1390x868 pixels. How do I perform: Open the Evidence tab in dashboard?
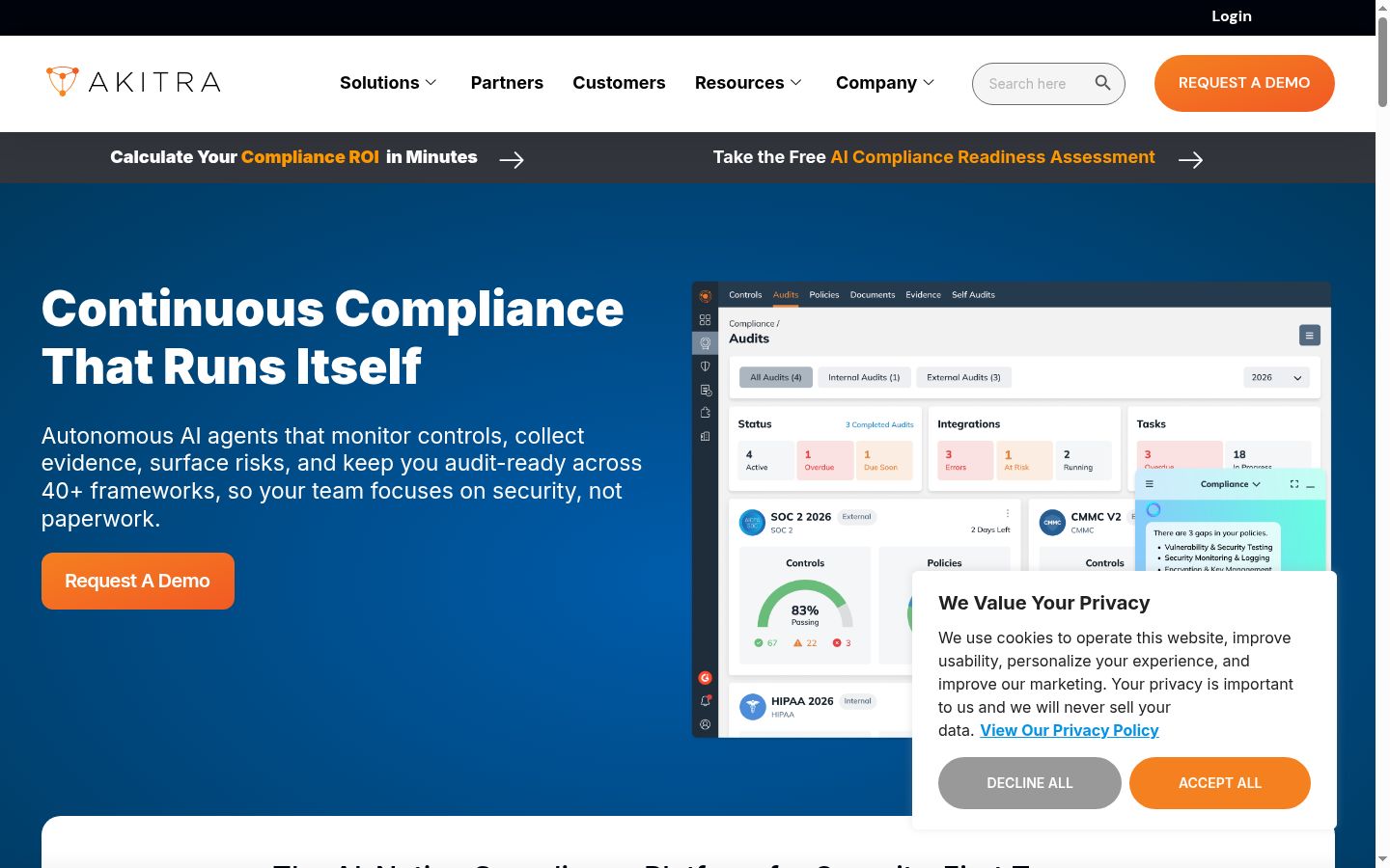(923, 295)
